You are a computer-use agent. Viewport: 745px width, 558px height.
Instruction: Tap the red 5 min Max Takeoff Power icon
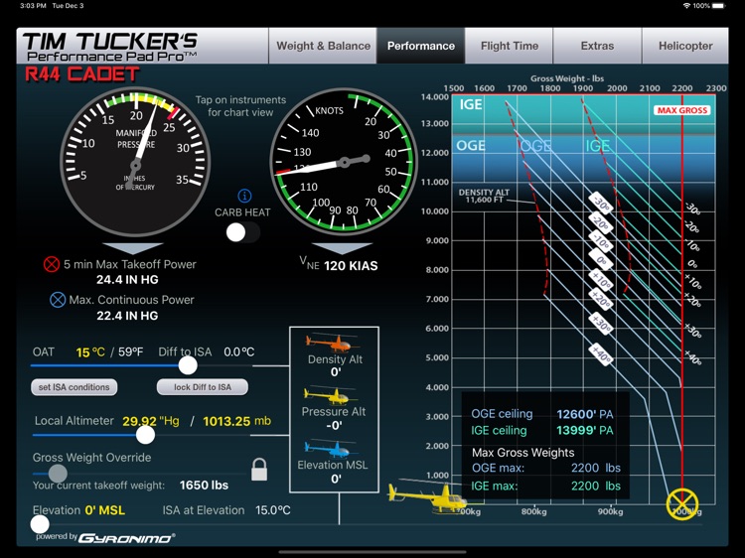tap(52, 264)
